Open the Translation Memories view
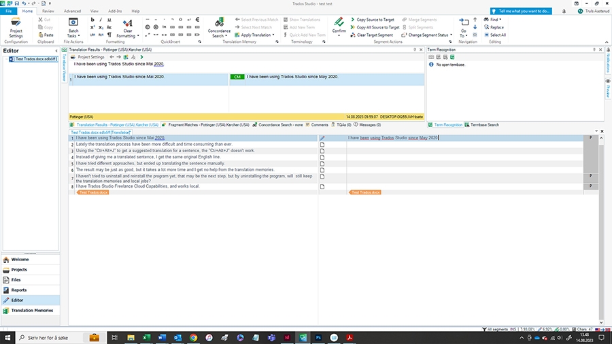This screenshot has height=344, width=612. (31, 311)
